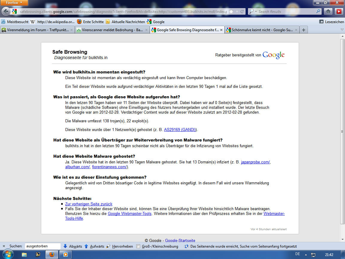Bookmark this page with the star icon
The width and height of the screenshot is (345, 259).
click(231, 11)
